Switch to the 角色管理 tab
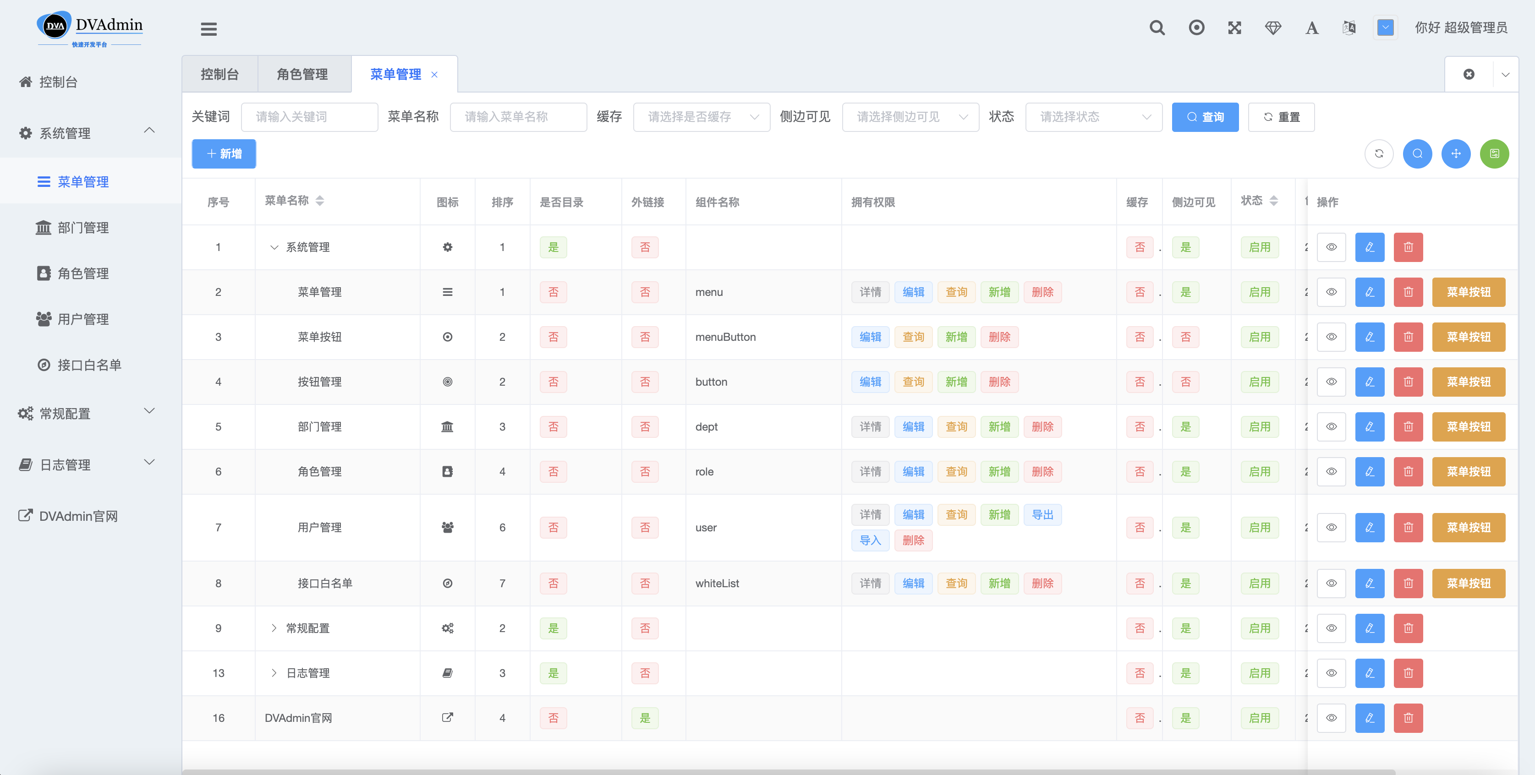Screen dimensions: 1535x775 pos(302,74)
